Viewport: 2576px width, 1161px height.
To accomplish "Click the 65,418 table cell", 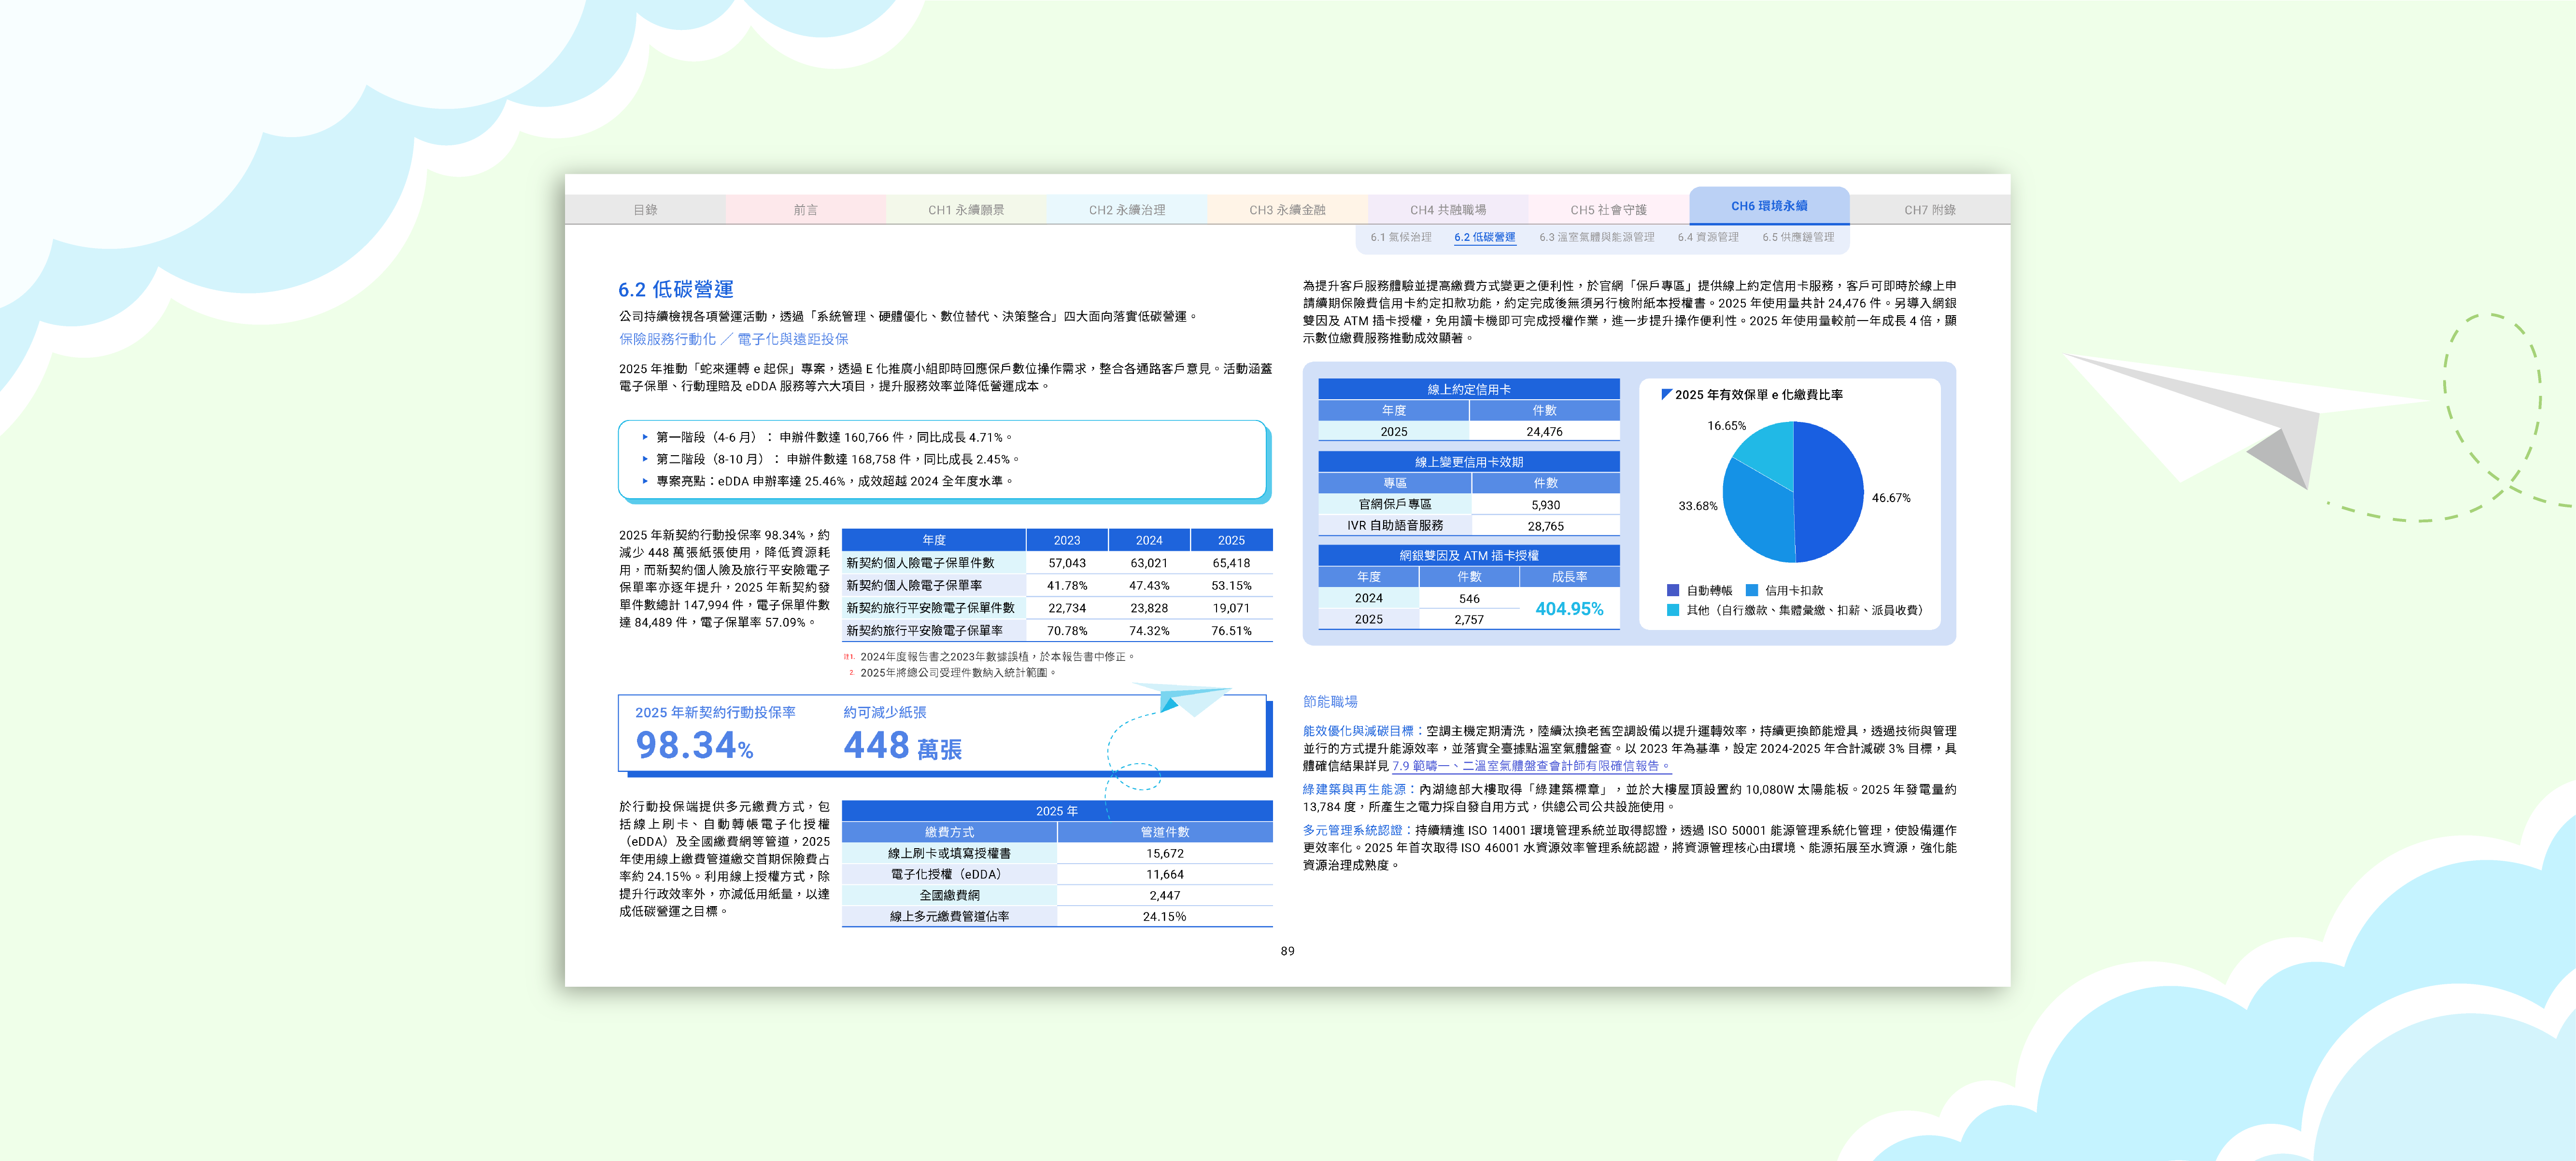I will (1231, 563).
